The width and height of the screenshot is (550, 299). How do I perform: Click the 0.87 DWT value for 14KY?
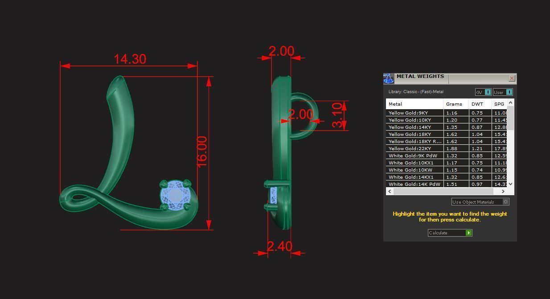(x=477, y=127)
